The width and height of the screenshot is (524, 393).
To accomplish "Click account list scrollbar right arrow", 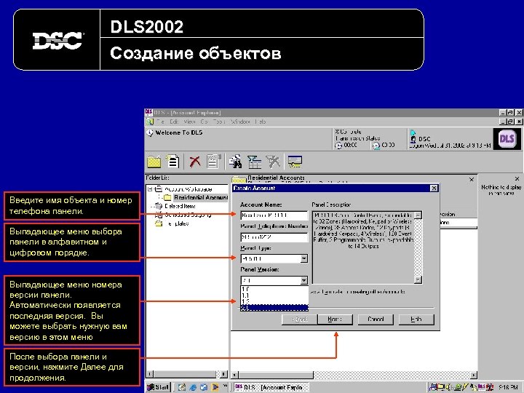I will (474, 375).
